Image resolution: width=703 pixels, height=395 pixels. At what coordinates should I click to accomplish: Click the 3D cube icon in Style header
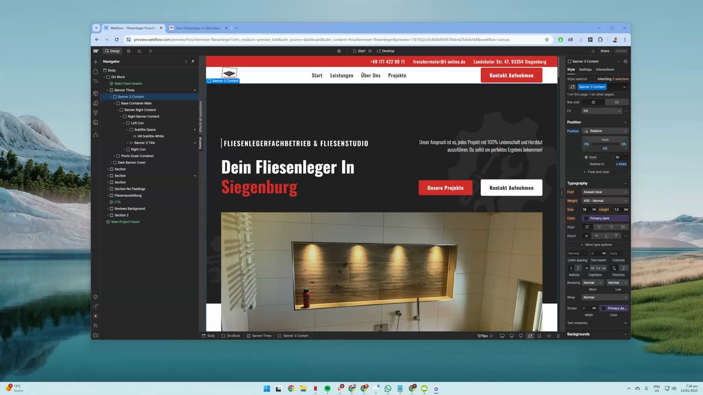(626, 61)
